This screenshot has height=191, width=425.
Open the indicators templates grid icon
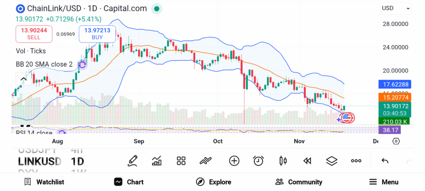181,161
